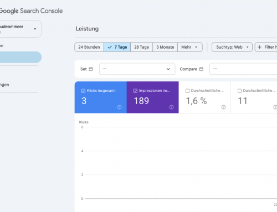Click the checkmark icon in 7 Tage
The width and height of the screenshot is (277, 212).
pyautogui.click(x=110, y=47)
